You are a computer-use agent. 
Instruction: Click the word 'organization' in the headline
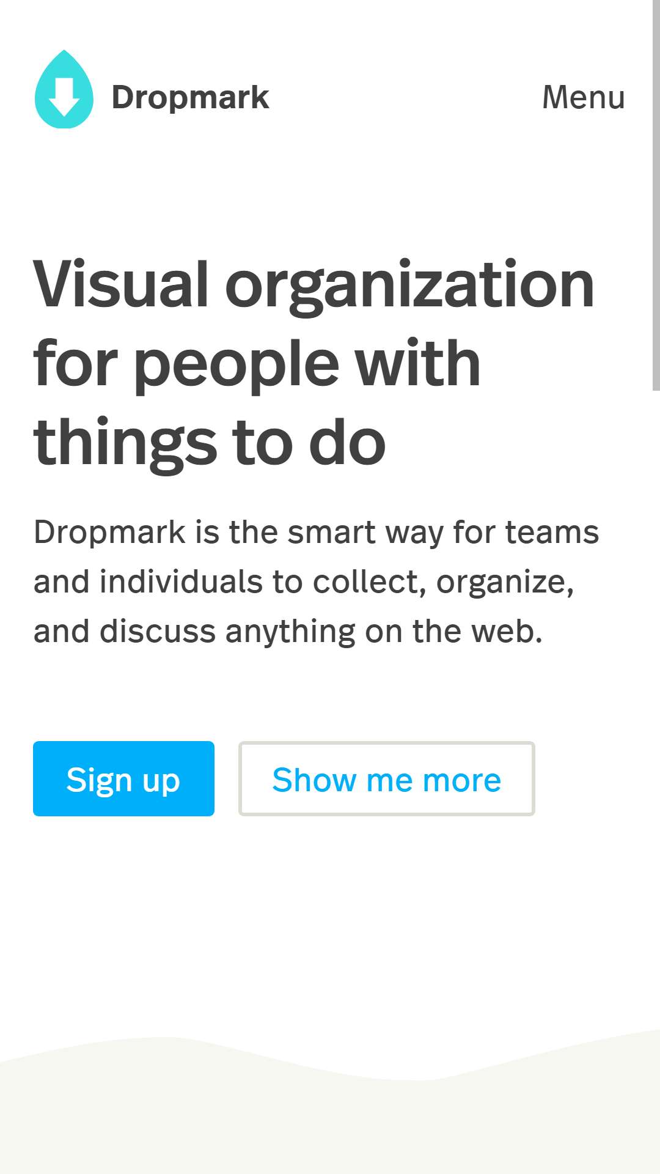pos(410,286)
